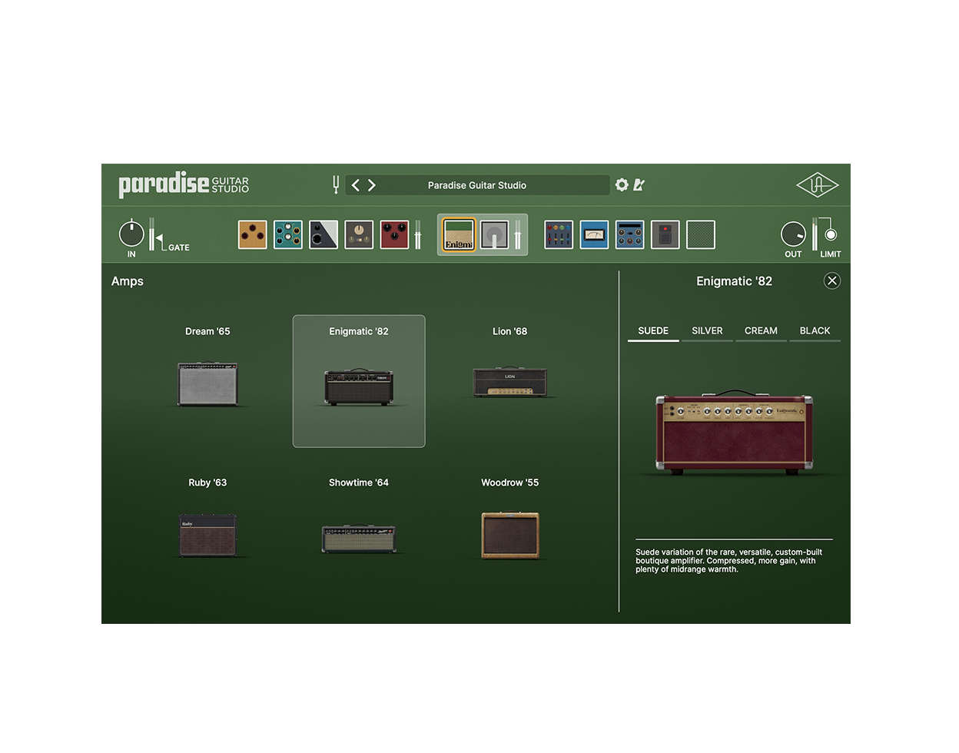Select the brown overdrive pedal in the signal chain
This screenshot has height=753, width=959.
[x=252, y=234]
